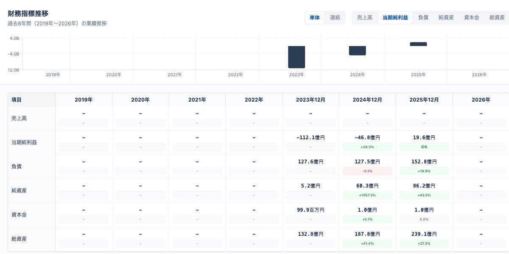Click the 2023年 chart bar
Screen dimensions: 509x254
296,57
